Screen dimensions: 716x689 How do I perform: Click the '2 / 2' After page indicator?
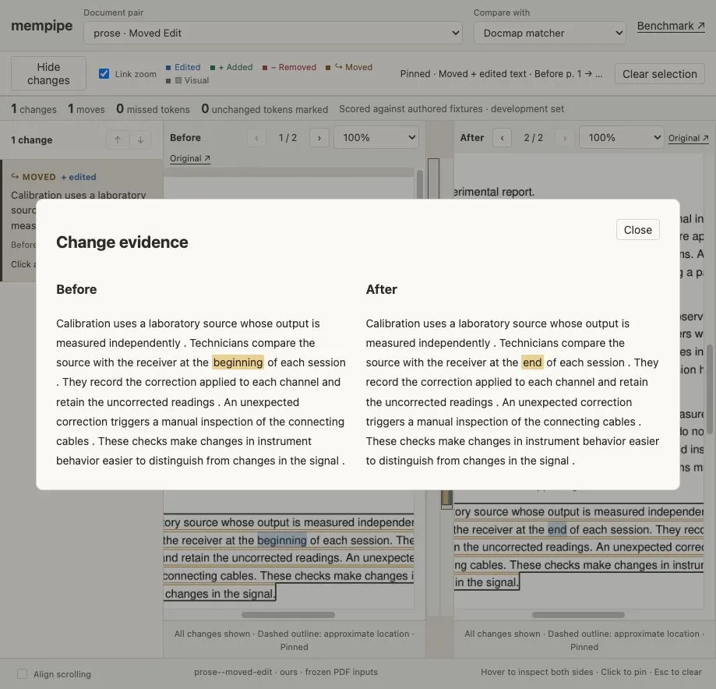point(534,137)
